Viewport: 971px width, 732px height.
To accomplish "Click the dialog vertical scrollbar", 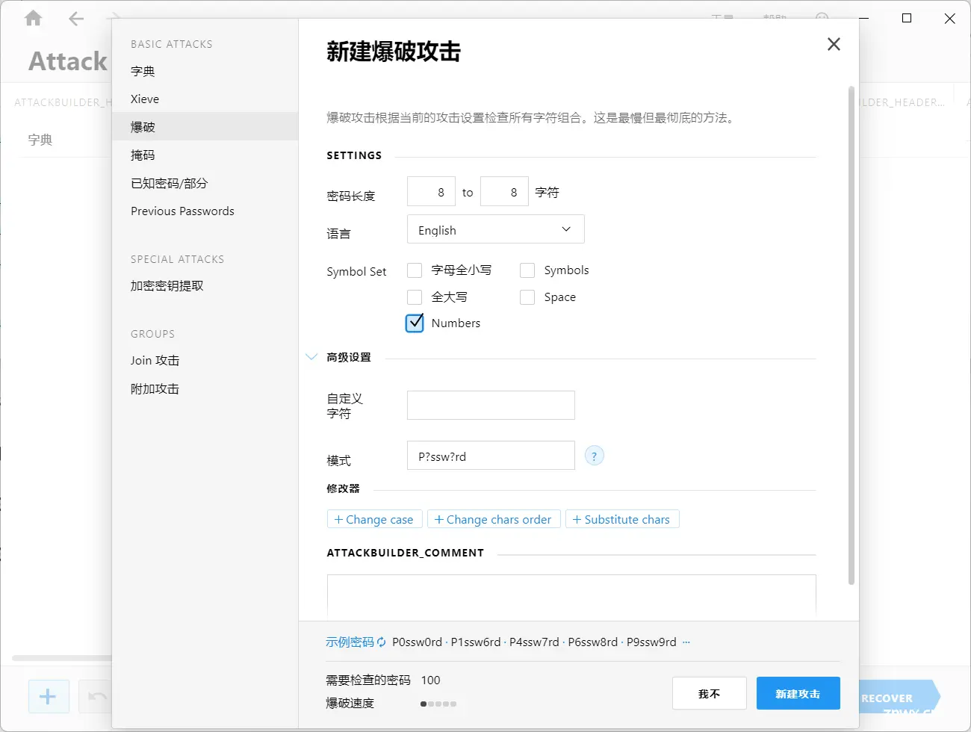I will click(x=851, y=335).
